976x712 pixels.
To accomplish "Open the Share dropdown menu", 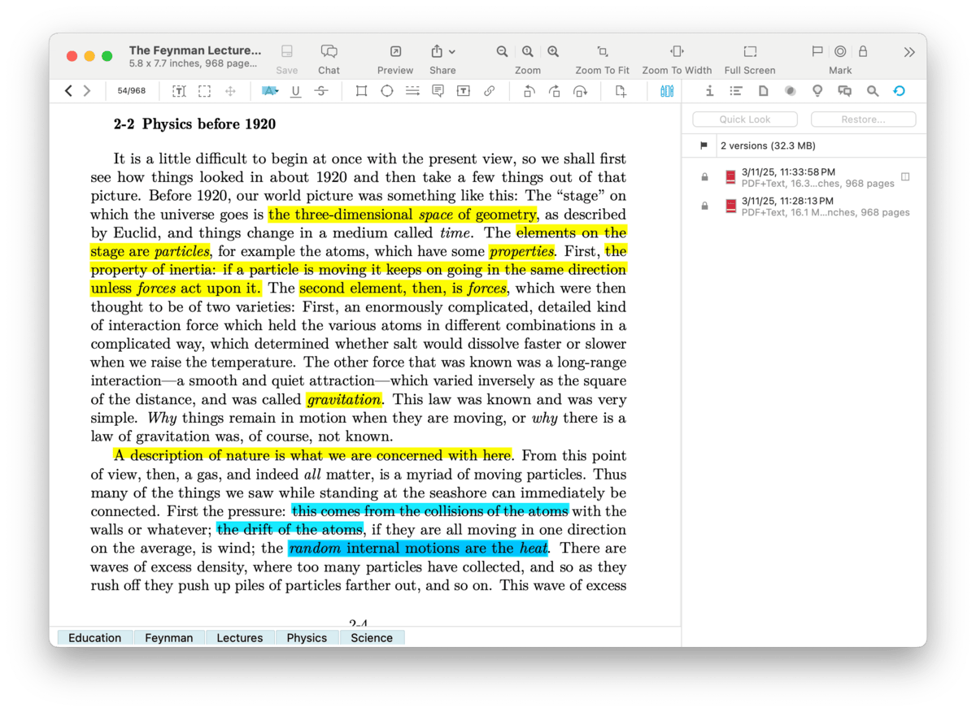I will [442, 52].
